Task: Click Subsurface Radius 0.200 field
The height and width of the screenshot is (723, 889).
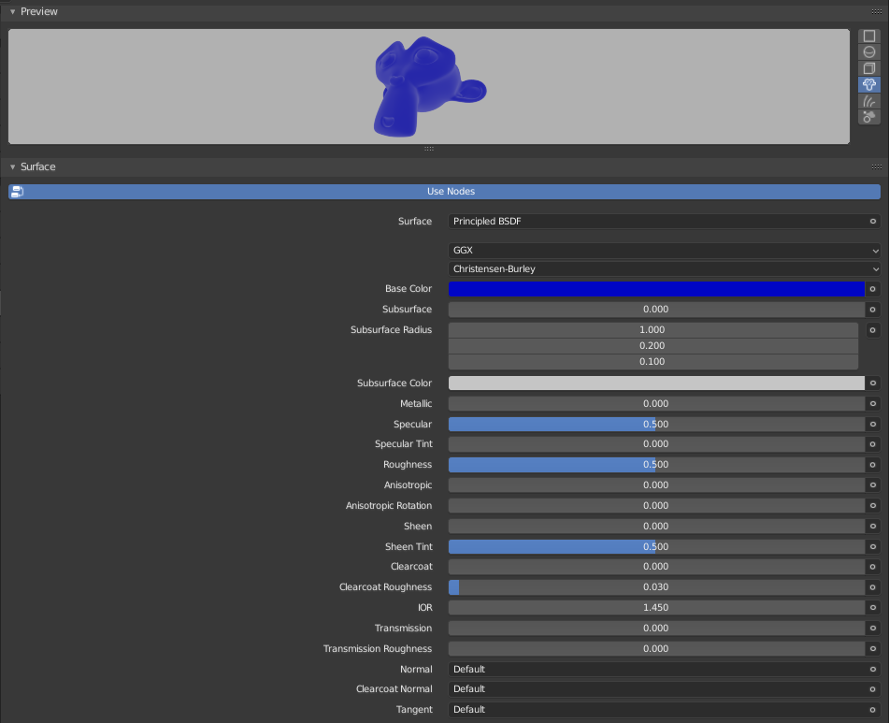Action: [x=653, y=346]
